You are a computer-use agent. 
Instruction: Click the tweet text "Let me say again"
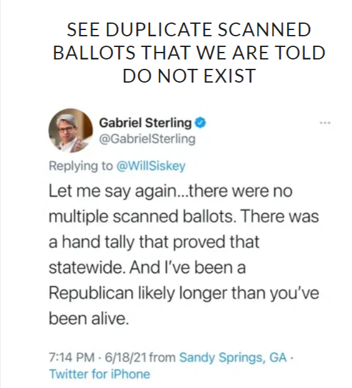click(111, 191)
